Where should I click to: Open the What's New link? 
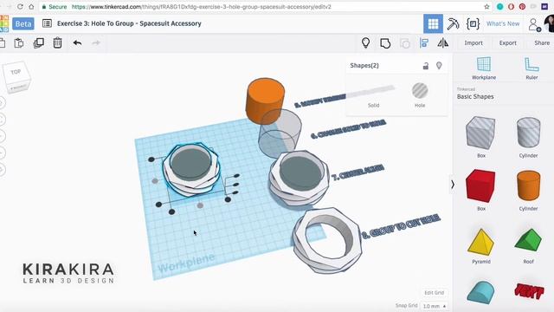click(503, 23)
